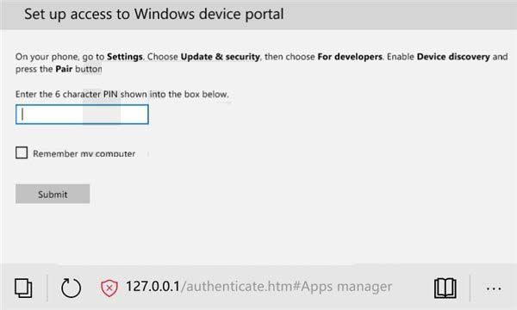Viewport: 517px width, 310px height.
Task: Click the 127.0.0.1 host in address bar
Action: coord(153,286)
